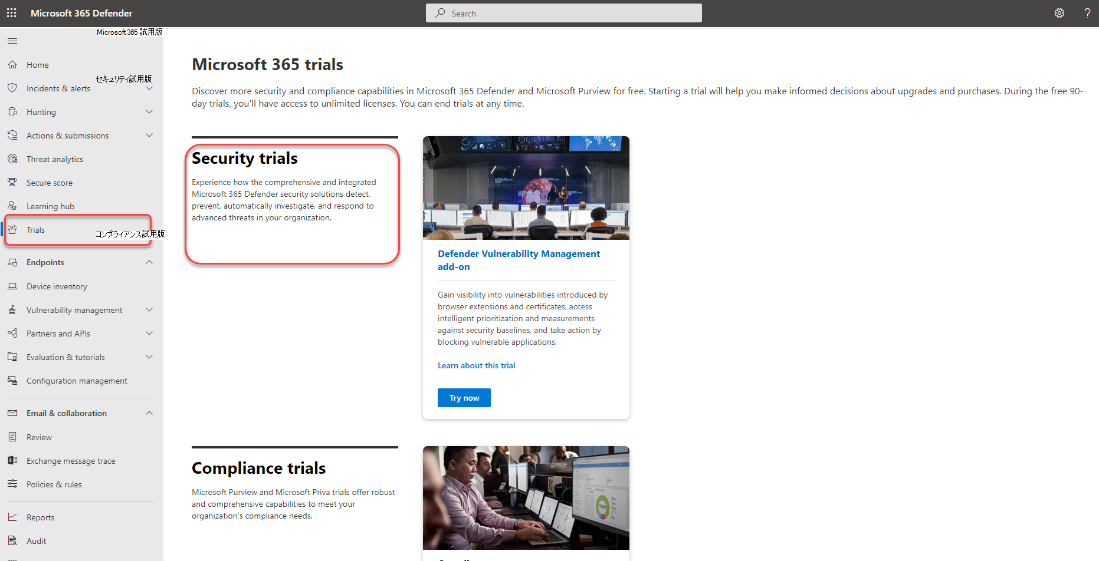The width and height of the screenshot is (1099, 561).
Task: Click the security operations center thumbnail image
Action: (x=526, y=188)
